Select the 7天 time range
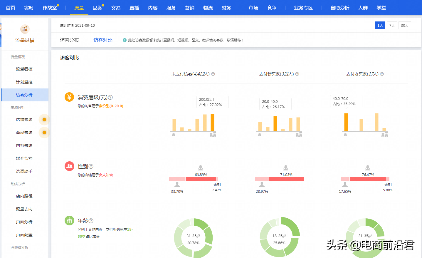The image size is (422, 258). pyautogui.click(x=391, y=25)
